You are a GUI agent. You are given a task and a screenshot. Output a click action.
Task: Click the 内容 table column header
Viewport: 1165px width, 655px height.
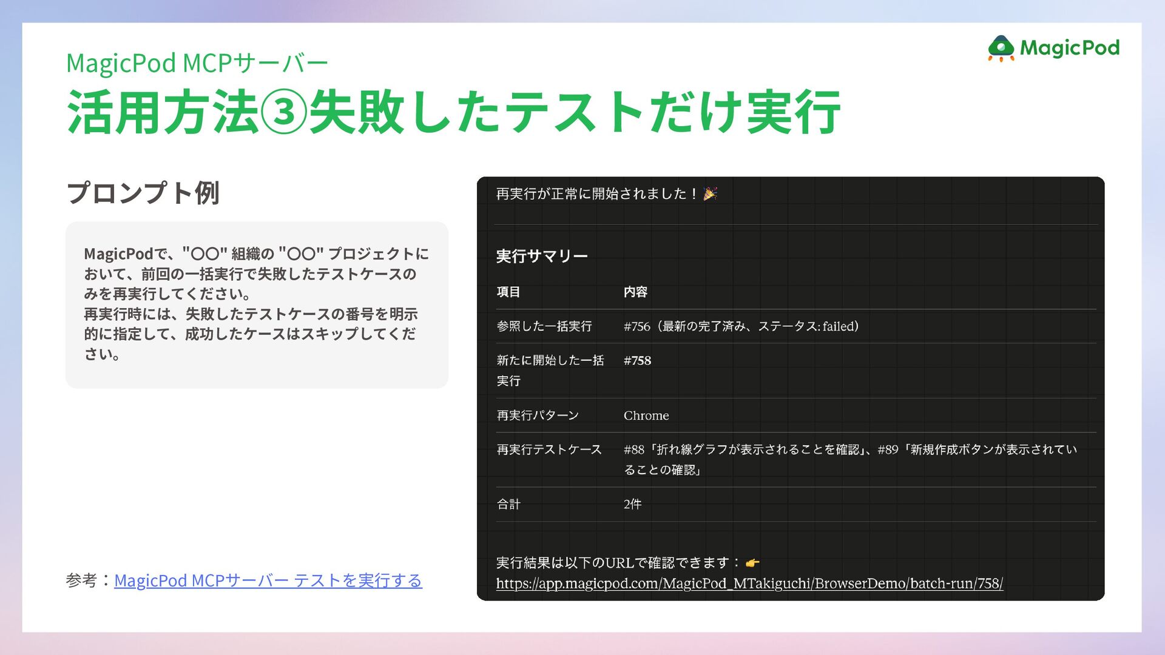click(635, 292)
